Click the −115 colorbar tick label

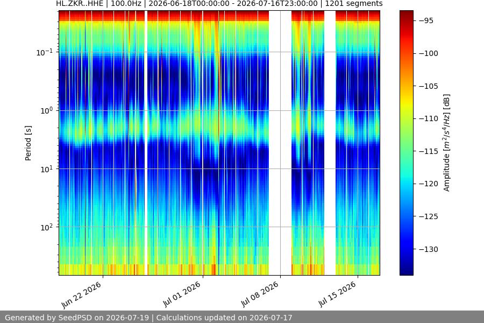428,151
